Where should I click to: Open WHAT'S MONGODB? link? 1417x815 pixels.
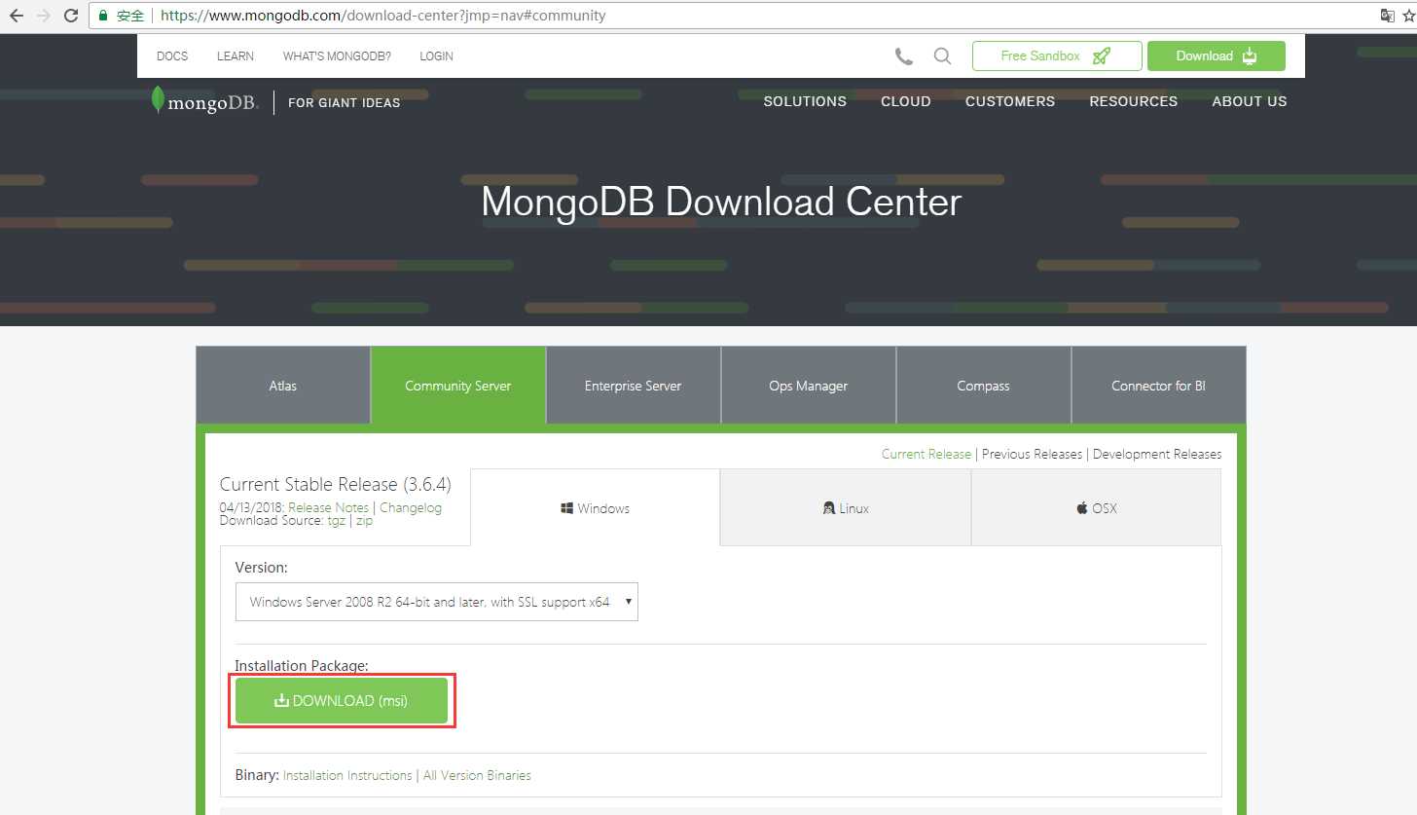pyautogui.click(x=337, y=56)
